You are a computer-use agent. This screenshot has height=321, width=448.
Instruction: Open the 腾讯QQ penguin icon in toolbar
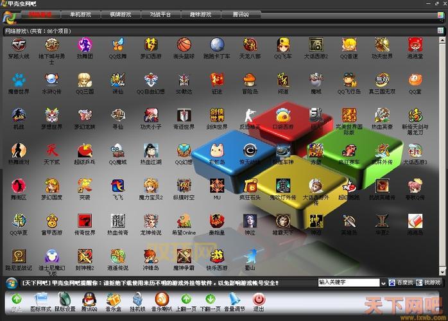pos(89,299)
